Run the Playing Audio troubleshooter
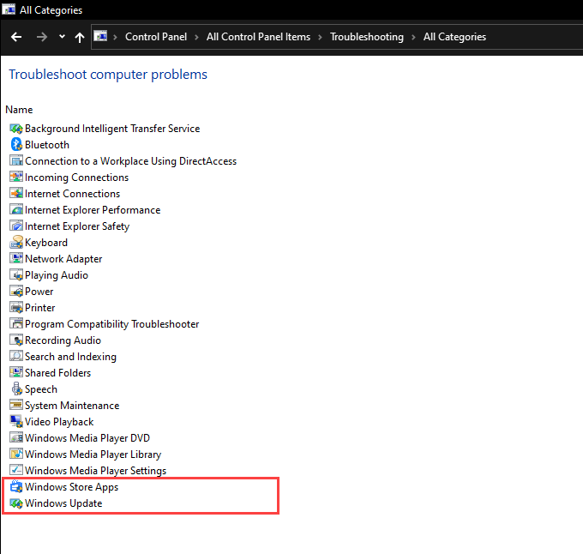Screen dimensions: 583x554 point(57,275)
